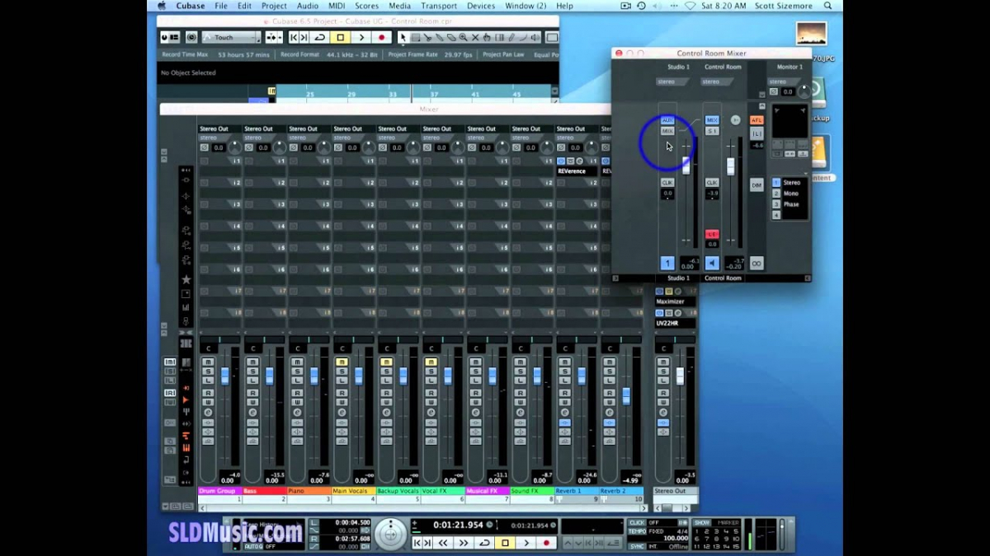Open the Scores menu
This screenshot has height=556, width=990.
pos(367,6)
